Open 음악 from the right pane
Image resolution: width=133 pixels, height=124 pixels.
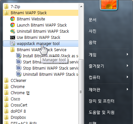click(x=92, y=43)
